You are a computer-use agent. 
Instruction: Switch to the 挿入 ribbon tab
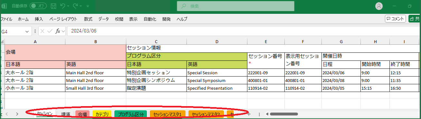coord(39,19)
